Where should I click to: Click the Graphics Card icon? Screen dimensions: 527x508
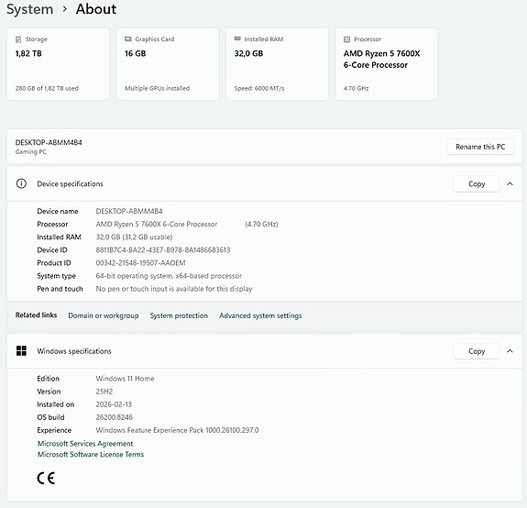(x=128, y=39)
